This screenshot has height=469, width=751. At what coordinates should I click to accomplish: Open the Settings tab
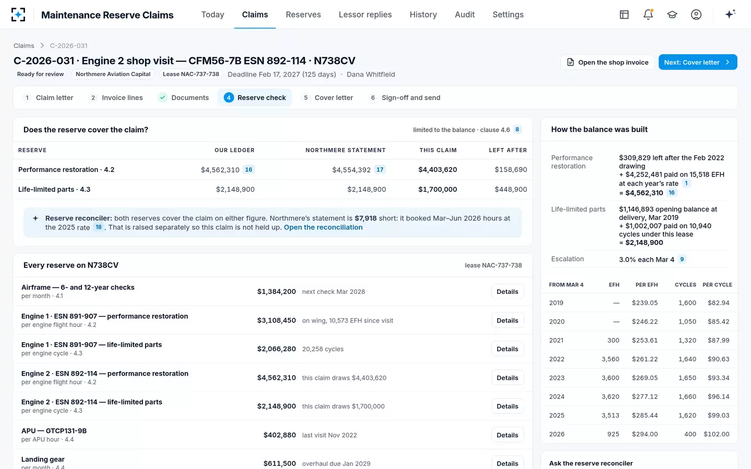(x=508, y=15)
